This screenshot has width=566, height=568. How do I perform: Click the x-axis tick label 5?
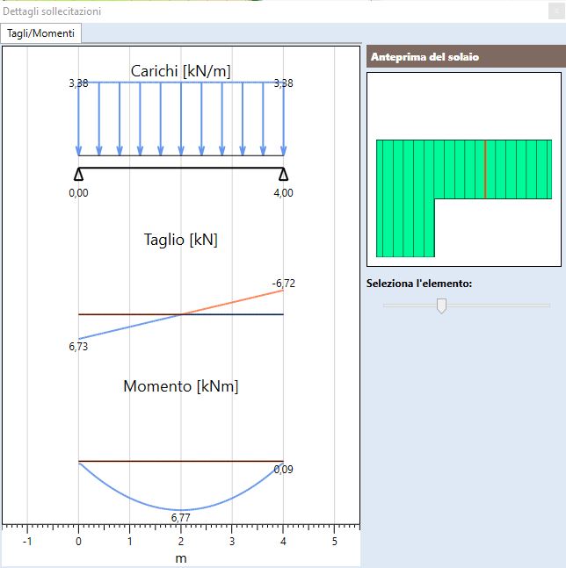click(334, 542)
